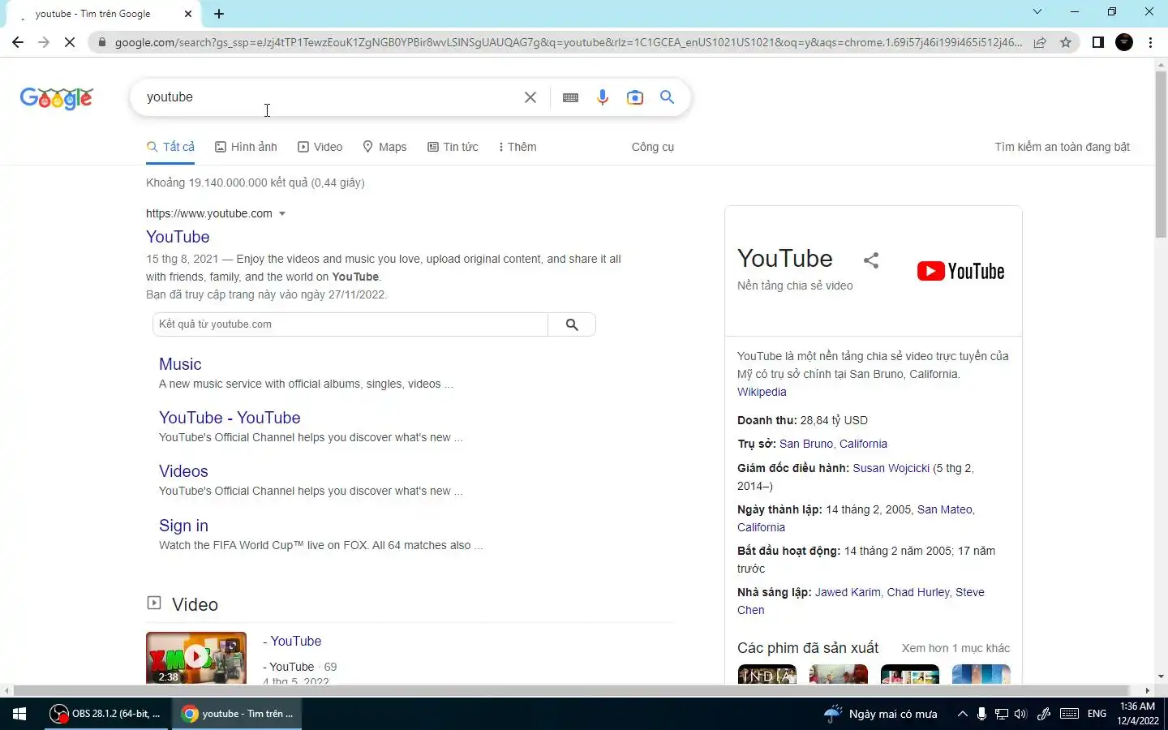Open the 'Music' sitelink
Image resolution: width=1168 pixels, height=730 pixels.
point(180,364)
